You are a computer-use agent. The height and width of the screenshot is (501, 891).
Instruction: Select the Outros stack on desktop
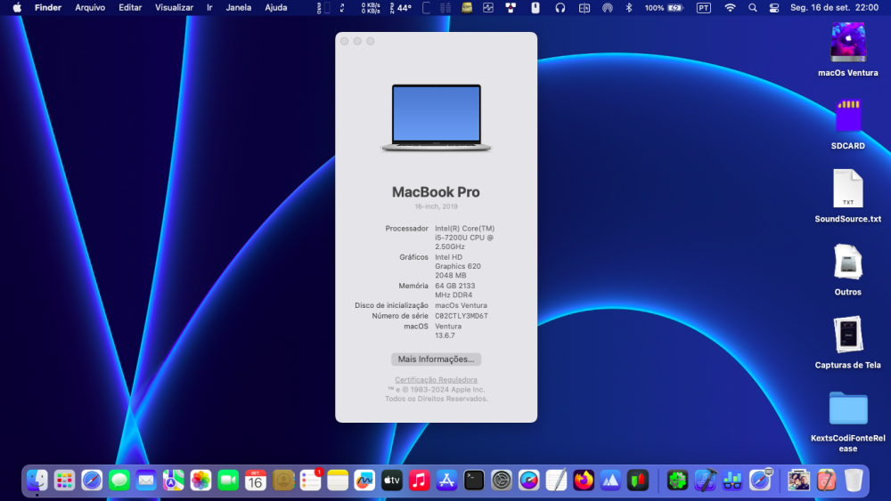(x=848, y=262)
